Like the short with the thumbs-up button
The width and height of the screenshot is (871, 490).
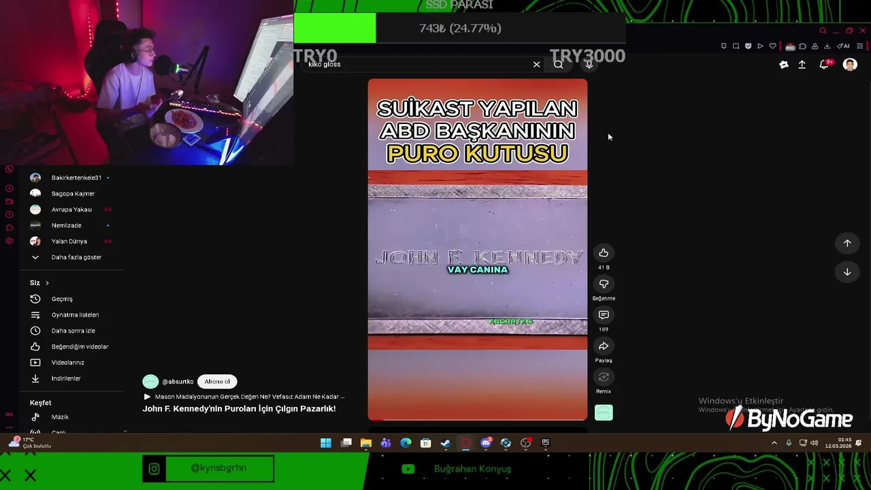click(604, 253)
